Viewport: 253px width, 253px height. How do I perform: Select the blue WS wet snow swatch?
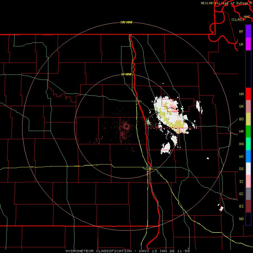coord(248,156)
